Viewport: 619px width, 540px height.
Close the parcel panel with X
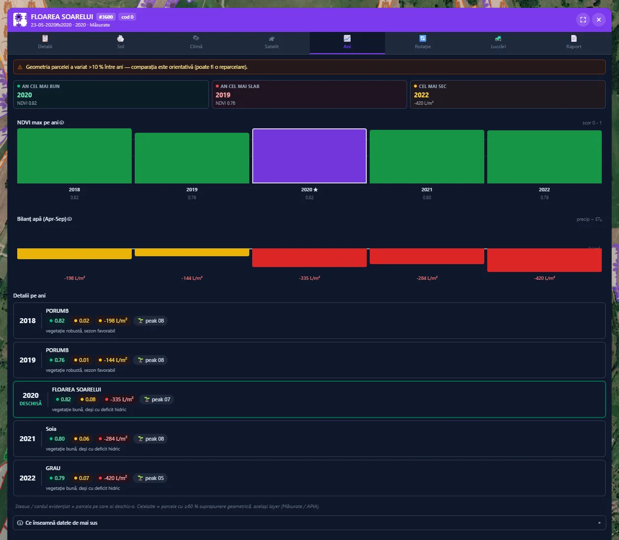pos(599,20)
